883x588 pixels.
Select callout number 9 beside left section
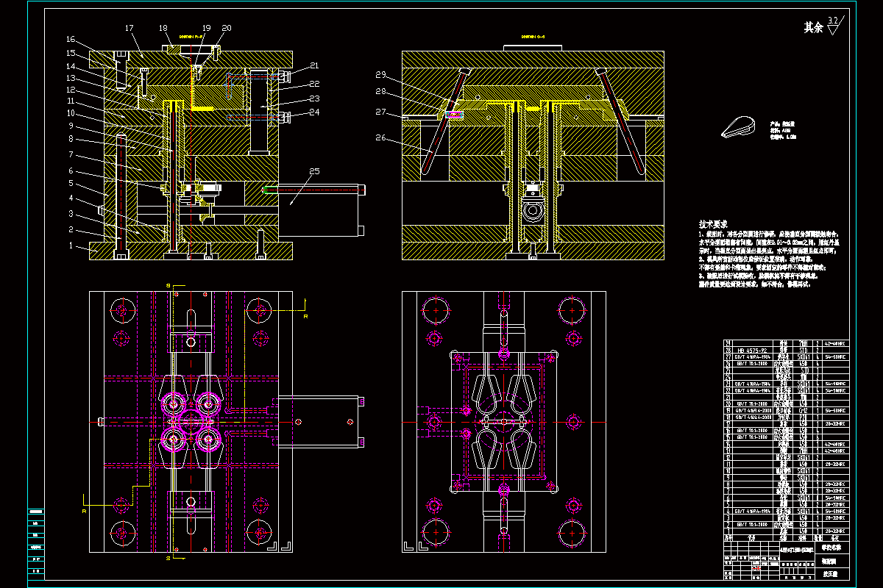coord(71,126)
